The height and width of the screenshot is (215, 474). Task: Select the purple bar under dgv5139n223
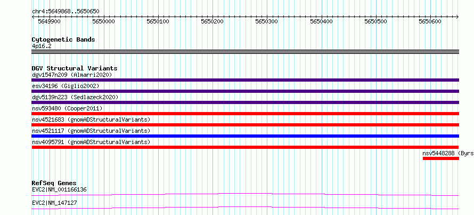[x=245, y=102]
